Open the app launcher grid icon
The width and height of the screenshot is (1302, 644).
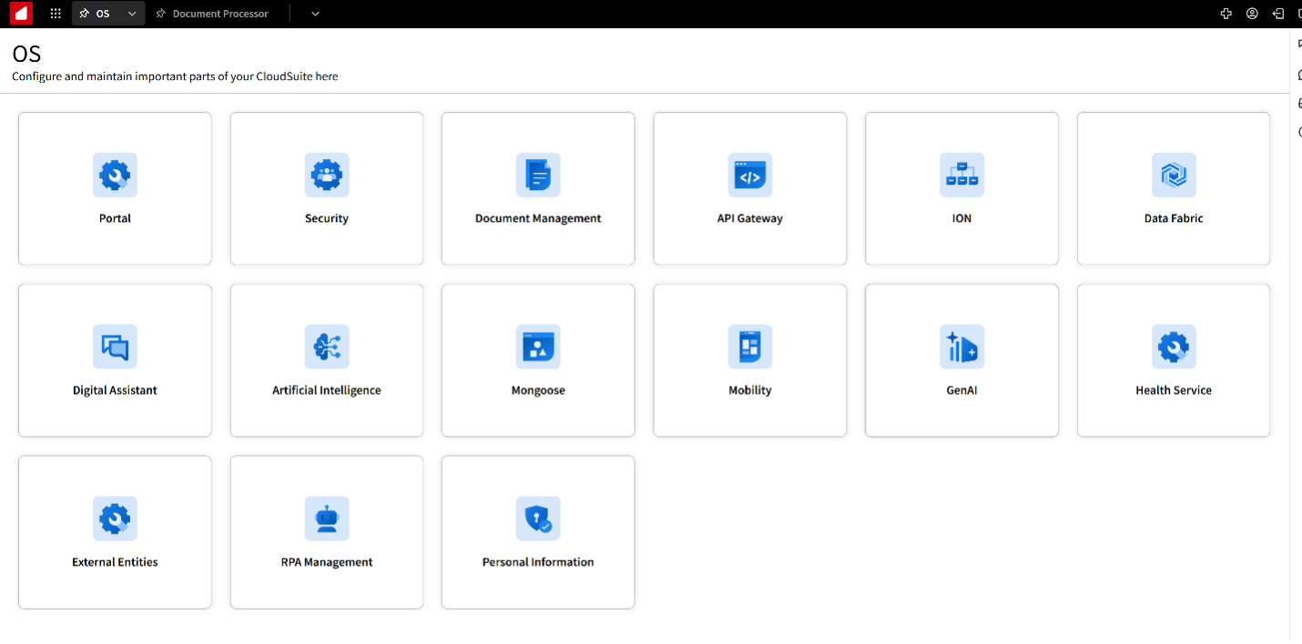click(x=56, y=14)
